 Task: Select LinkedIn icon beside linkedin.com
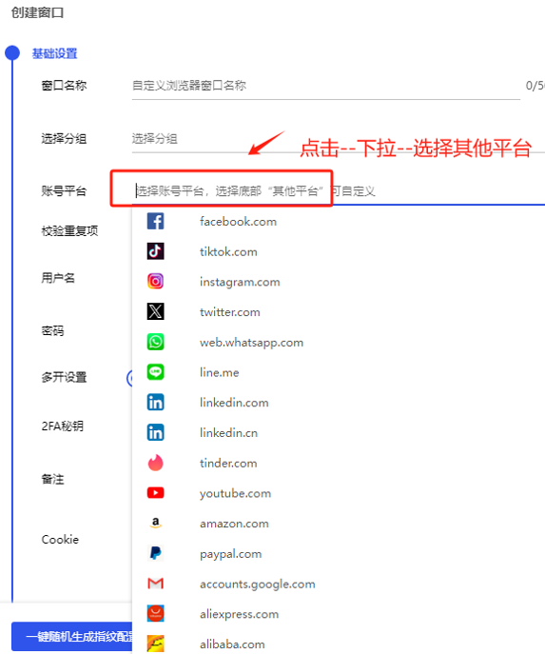click(155, 403)
